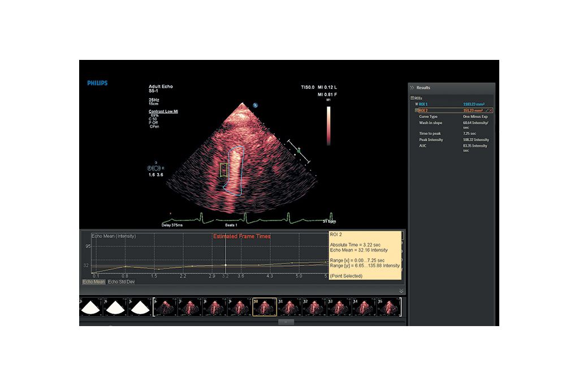Click the 51 bpm heart rate text
The width and height of the screenshot is (579, 386).
[x=330, y=222]
